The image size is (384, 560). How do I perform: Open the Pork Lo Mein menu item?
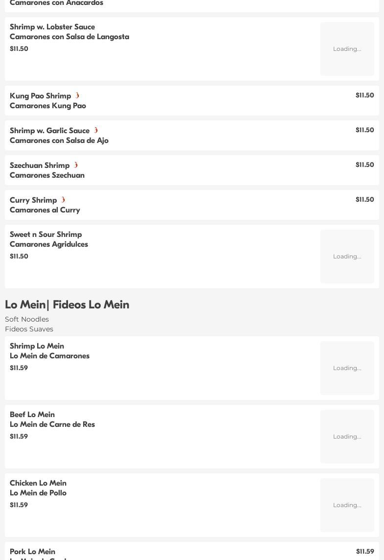pos(32,552)
